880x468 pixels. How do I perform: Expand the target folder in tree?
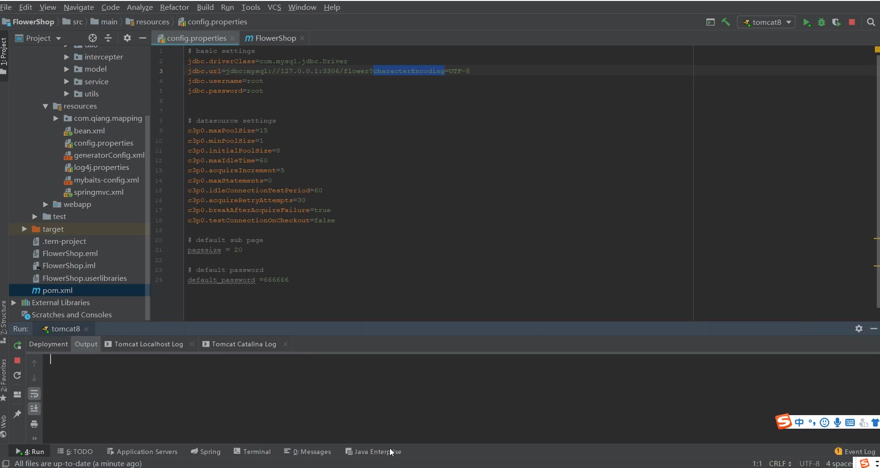point(24,229)
